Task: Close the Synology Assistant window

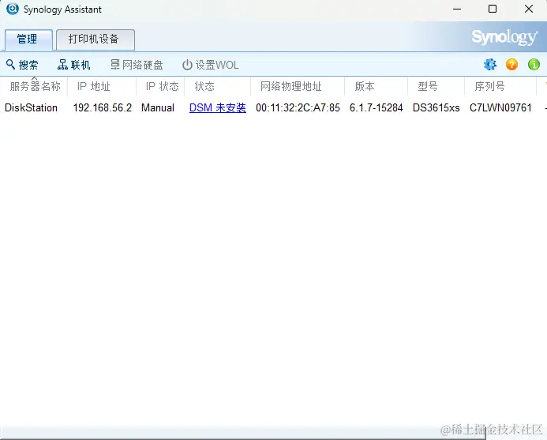Action: (x=529, y=9)
